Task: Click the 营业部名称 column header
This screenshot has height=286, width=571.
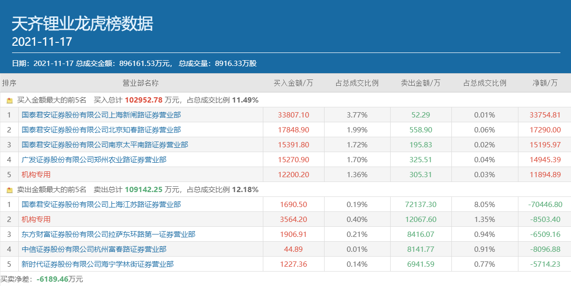Action: coord(140,83)
